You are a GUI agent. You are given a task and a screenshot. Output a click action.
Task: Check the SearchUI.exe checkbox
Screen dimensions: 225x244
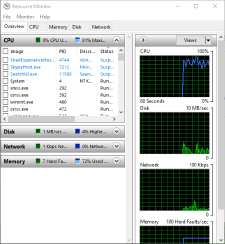click(5, 74)
